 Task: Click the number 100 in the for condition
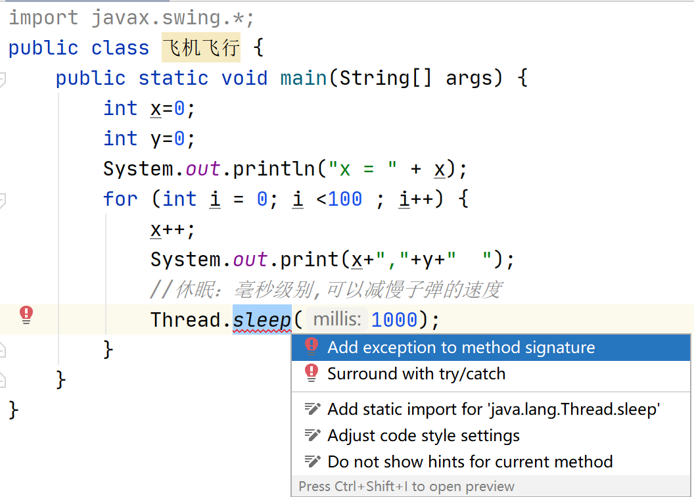(345, 199)
